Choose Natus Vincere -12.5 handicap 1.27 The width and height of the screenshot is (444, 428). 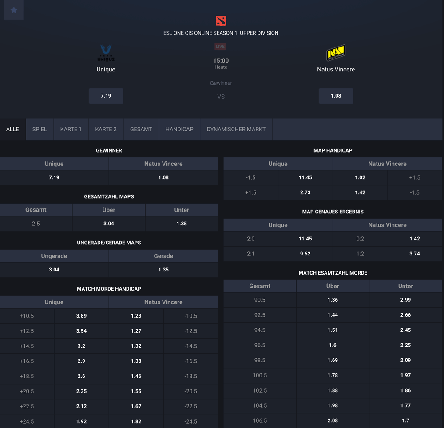136,331
